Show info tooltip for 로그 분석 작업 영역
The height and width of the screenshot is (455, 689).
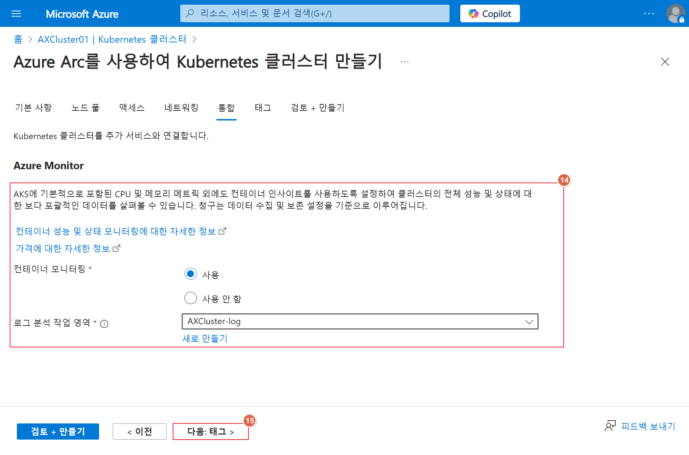point(104,324)
